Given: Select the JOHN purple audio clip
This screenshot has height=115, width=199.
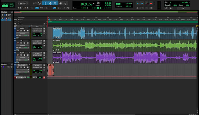Looking at the screenshot, I should tap(125, 57).
